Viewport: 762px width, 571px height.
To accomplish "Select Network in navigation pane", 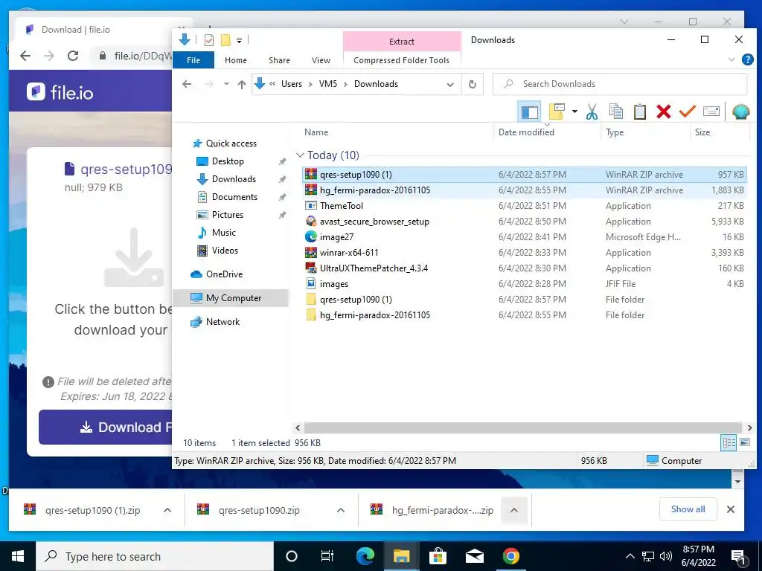I will click(222, 322).
